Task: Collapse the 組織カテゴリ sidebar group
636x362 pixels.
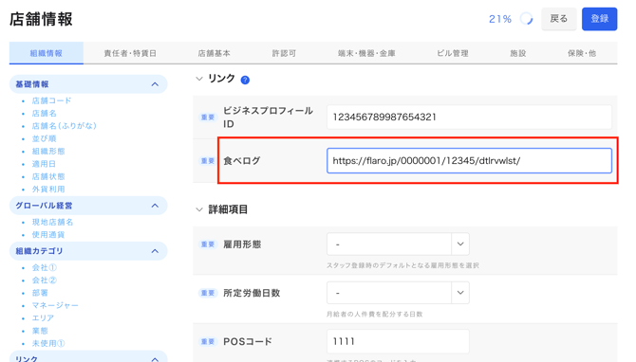Action: pos(155,251)
